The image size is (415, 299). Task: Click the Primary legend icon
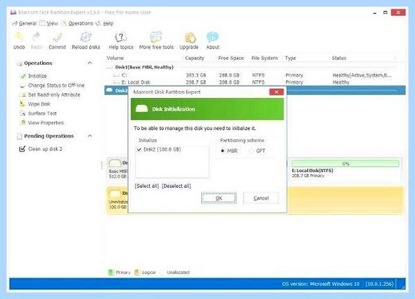pos(111,272)
